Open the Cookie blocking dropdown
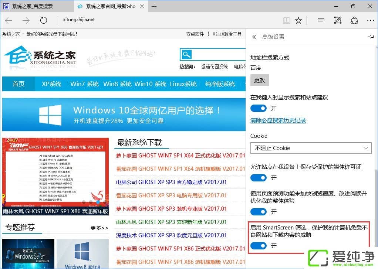 coord(311,148)
